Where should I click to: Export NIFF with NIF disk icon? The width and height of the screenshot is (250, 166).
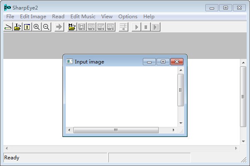tap(101, 27)
